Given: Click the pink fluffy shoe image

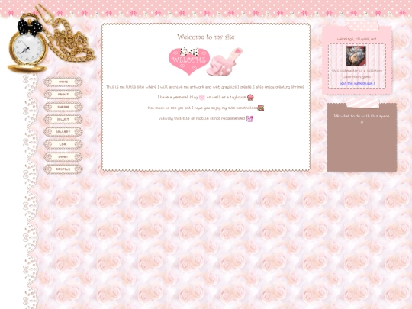Looking at the screenshot, I should click(224, 63).
